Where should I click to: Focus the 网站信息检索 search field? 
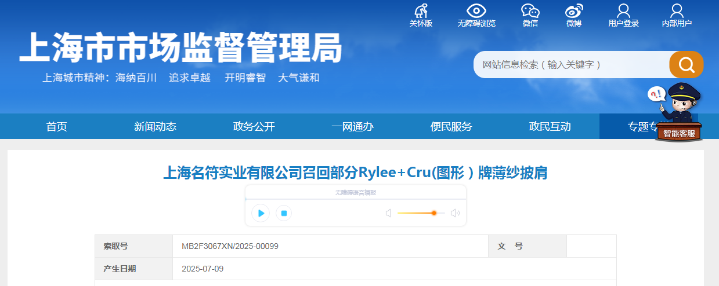coord(572,64)
